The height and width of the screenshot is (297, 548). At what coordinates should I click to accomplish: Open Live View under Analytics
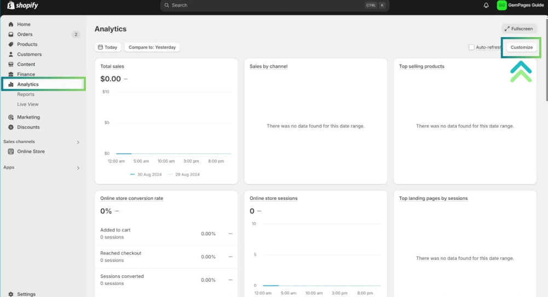point(27,104)
